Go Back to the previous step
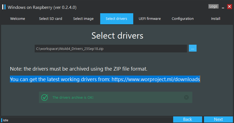The height and width of the screenshot is (123, 234). [187, 119]
